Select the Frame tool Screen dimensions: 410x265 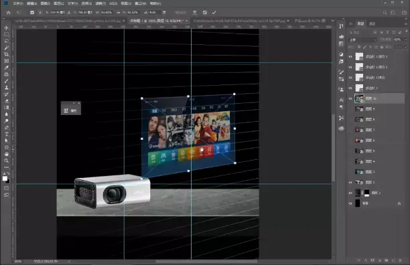tap(6, 61)
